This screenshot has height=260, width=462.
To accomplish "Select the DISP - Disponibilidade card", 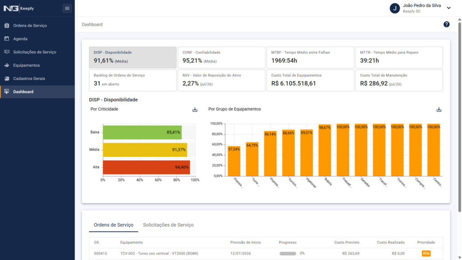I will coord(133,57).
